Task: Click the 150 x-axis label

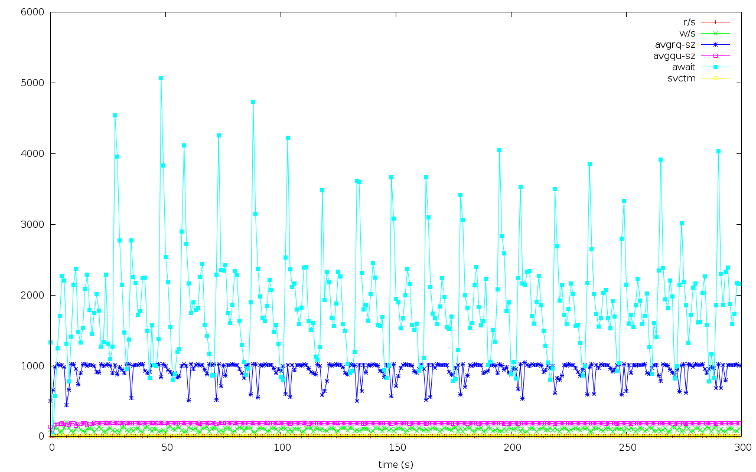Action: [396, 448]
